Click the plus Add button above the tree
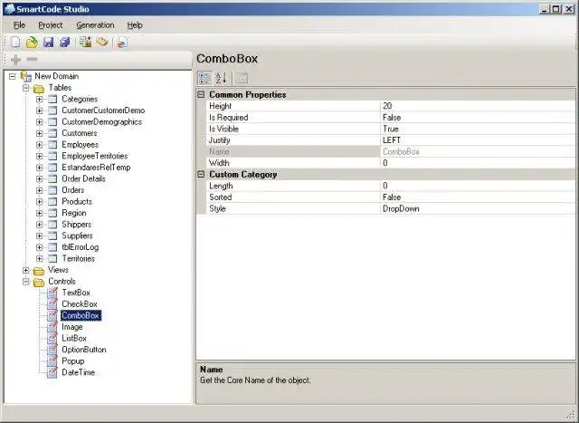This screenshot has width=579, height=423. (15, 59)
